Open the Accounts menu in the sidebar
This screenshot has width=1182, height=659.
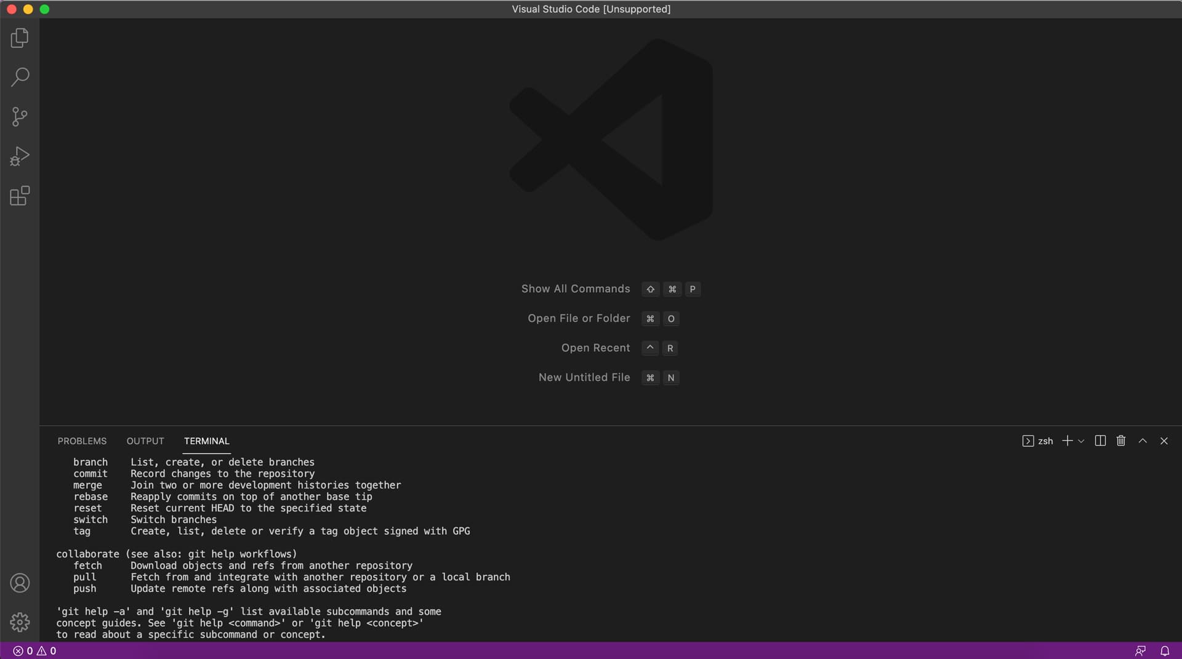(20, 583)
